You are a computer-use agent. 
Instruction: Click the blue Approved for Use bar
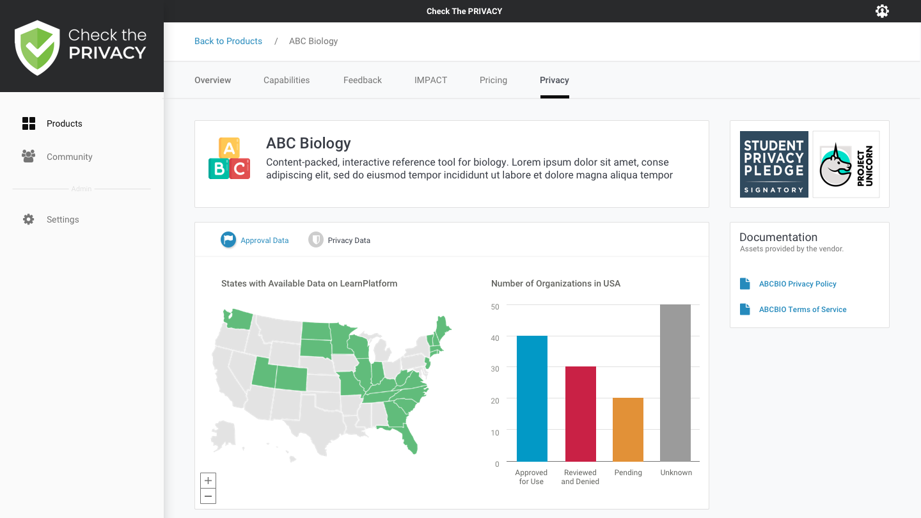[531, 398]
